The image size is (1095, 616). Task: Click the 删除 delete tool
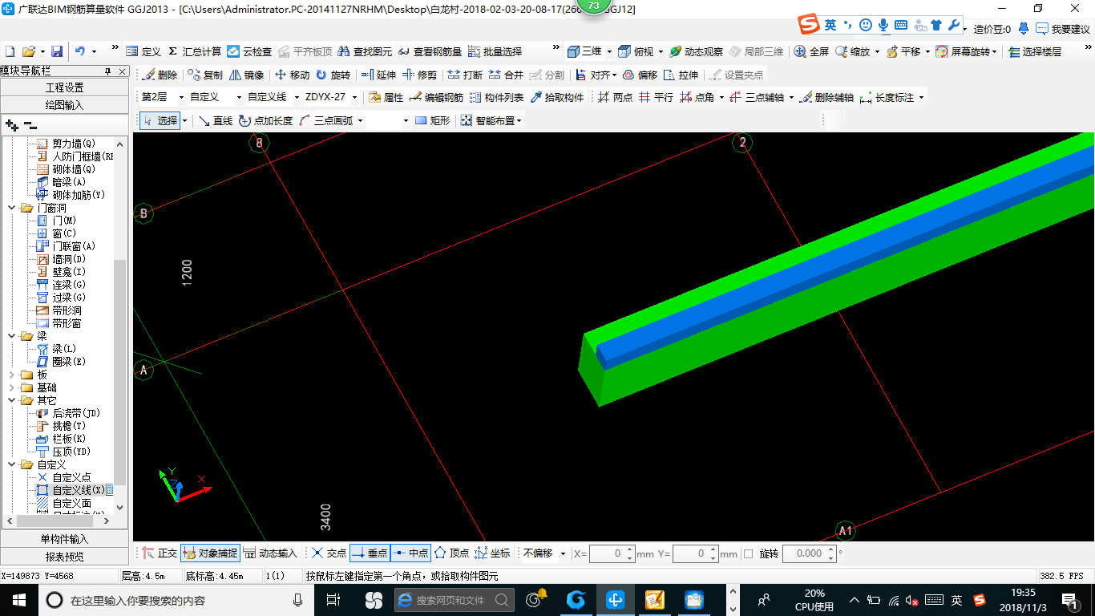[160, 75]
